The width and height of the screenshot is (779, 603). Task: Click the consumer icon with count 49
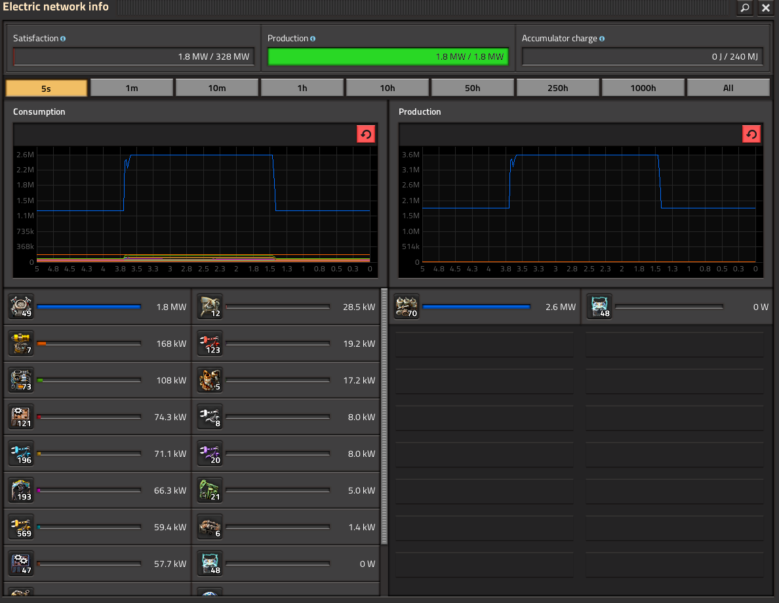click(22, 307)
